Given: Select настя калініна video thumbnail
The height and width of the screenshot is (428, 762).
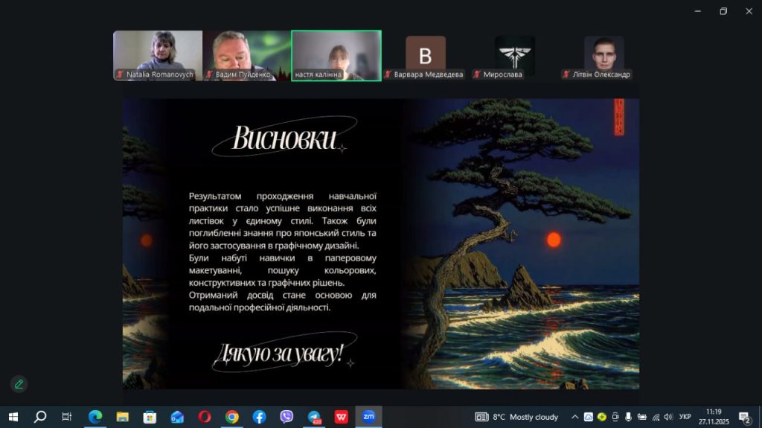Looking at the screenshot, I should (336, 55).
